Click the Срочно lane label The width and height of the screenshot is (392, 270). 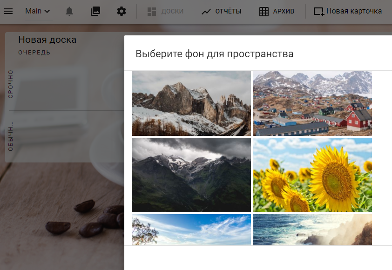click(x=11, y=84)
